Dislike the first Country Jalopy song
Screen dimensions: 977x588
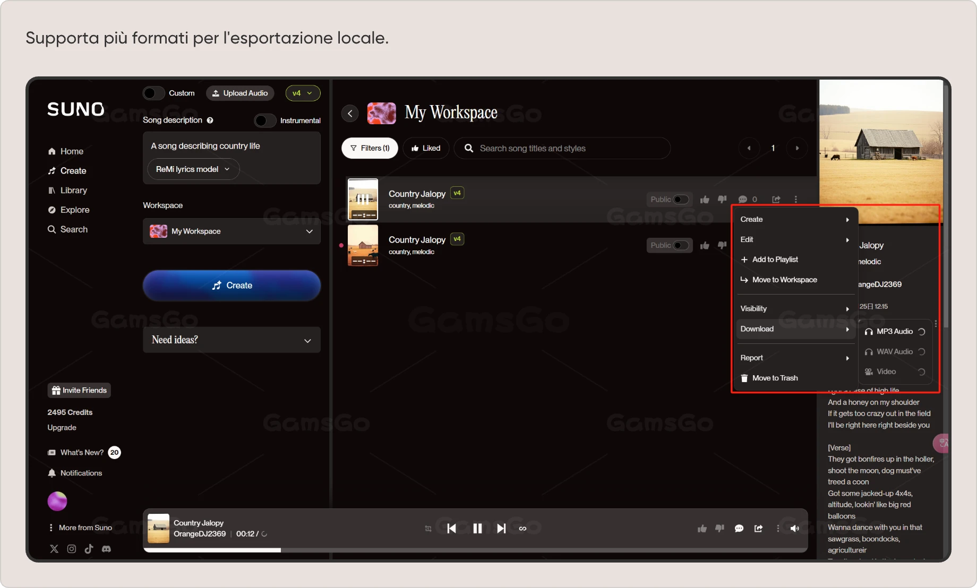click(x=722, y=200)
